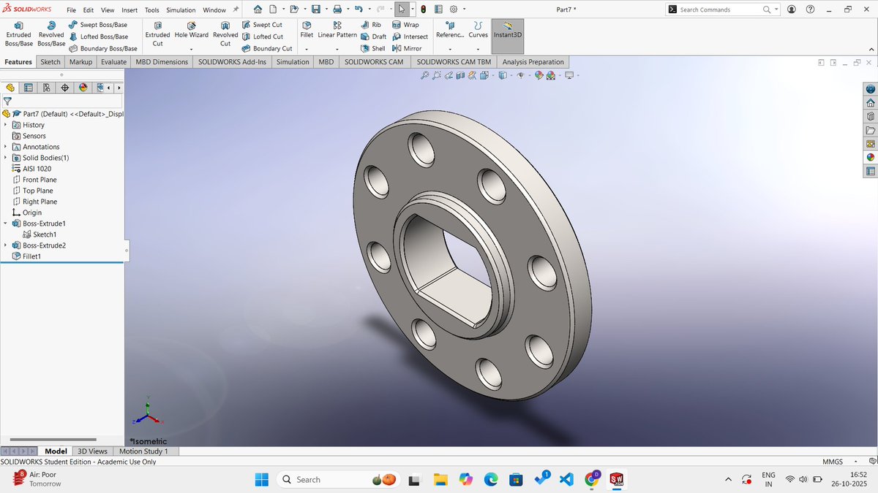Expand Hole Wizard dropdown arrow
The height and width of the screenshot is (493, 878).
click(x=191, y=49)
